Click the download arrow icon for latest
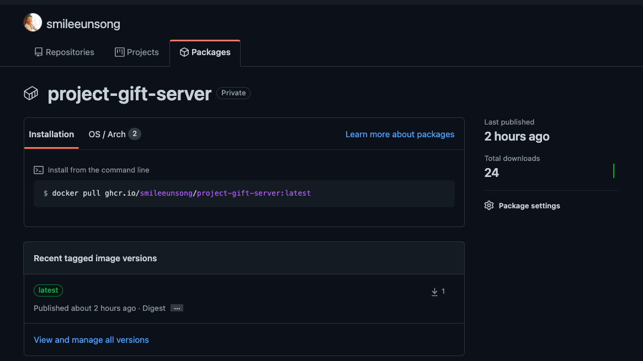Viewport: 643px width, 361px height. pyautogui.click(x=435, y=292)
